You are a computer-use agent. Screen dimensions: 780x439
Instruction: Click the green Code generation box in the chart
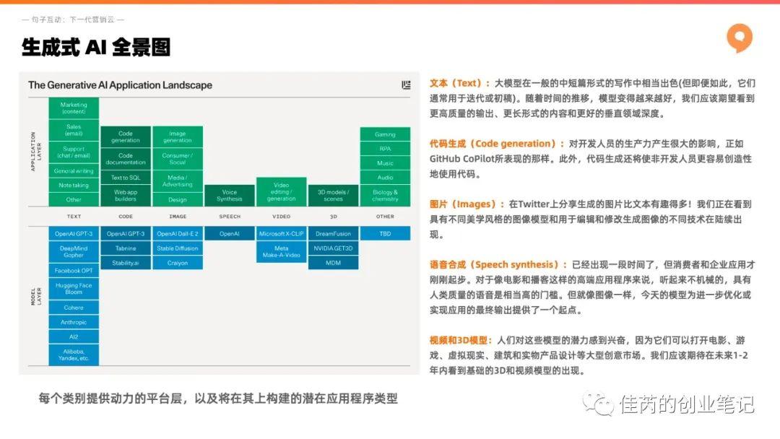tap(126, 136)
